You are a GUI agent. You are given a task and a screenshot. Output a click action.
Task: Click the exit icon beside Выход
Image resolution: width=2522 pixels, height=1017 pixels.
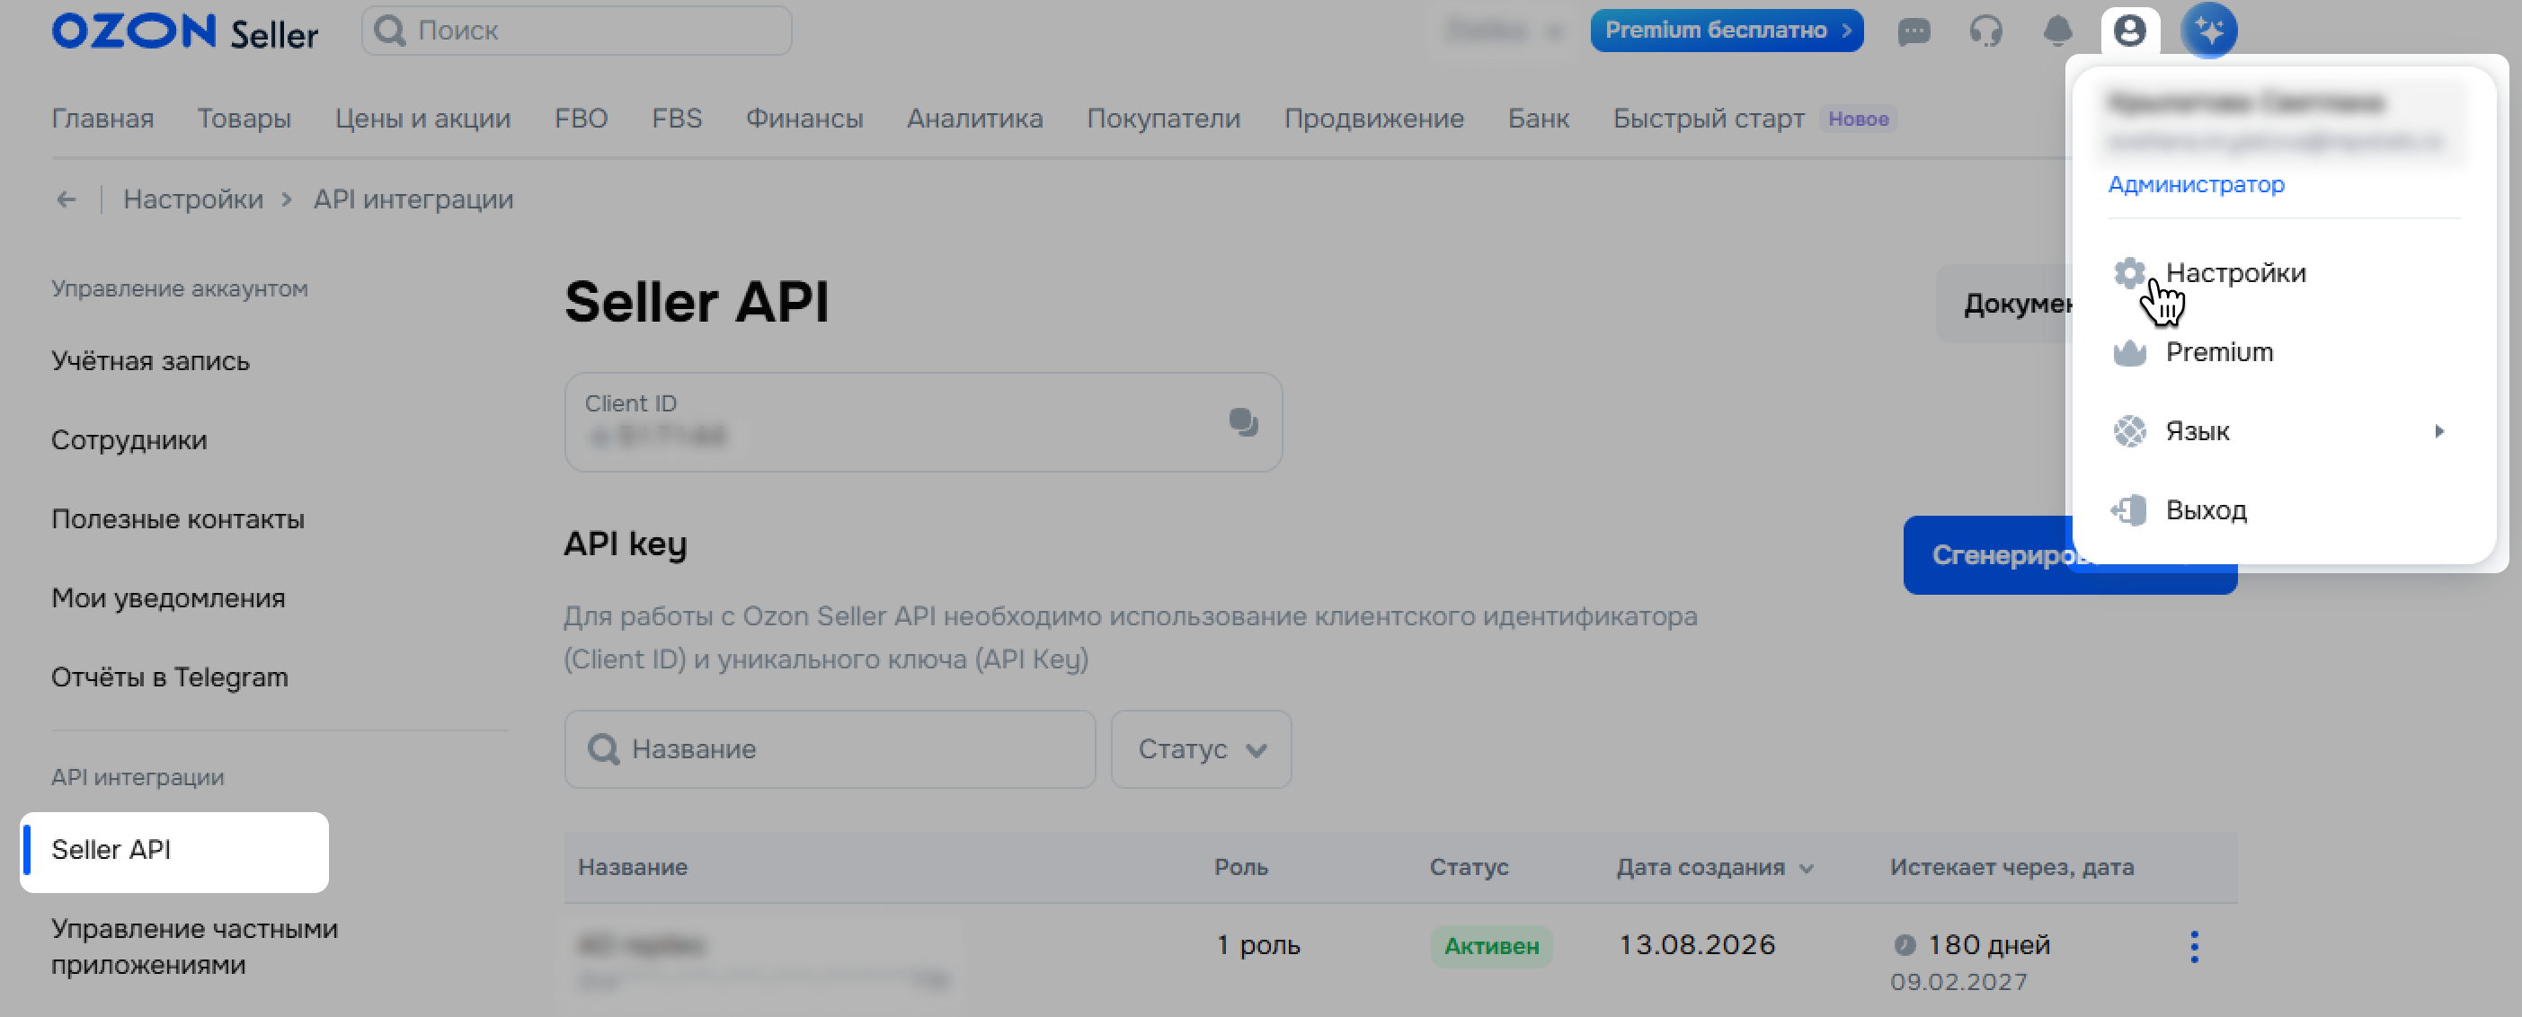(x=2129, y=510)
